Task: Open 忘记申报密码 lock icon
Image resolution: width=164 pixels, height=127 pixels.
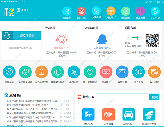Action: [x=42, y=72]
